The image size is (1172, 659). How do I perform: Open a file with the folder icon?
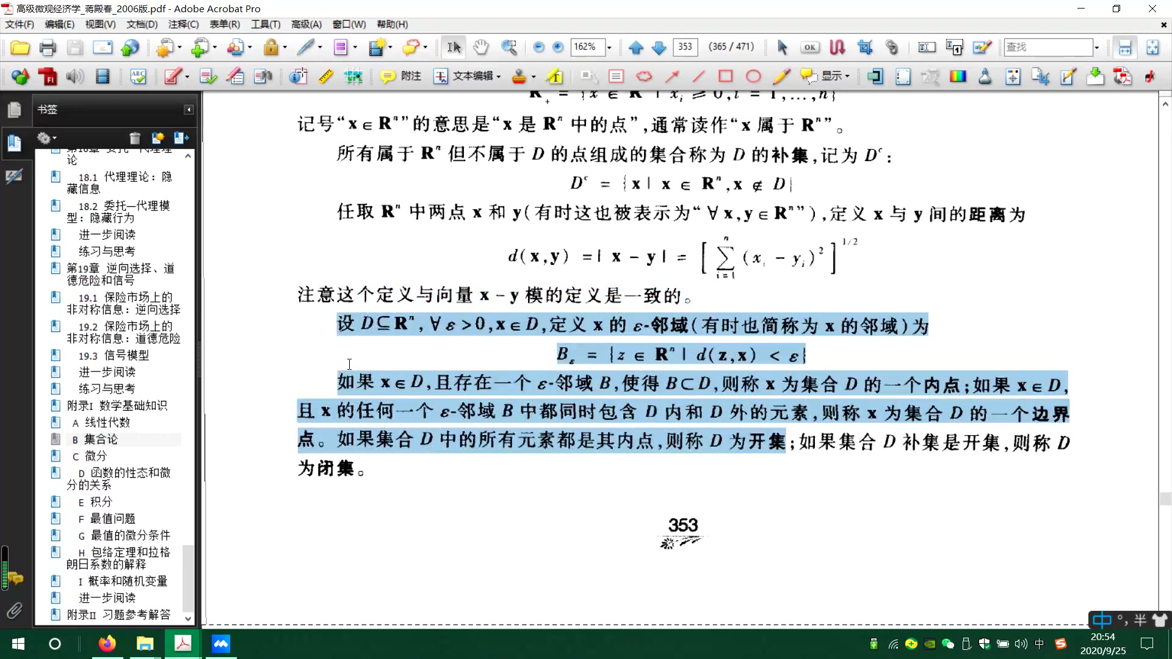click(x=20, y=48)
